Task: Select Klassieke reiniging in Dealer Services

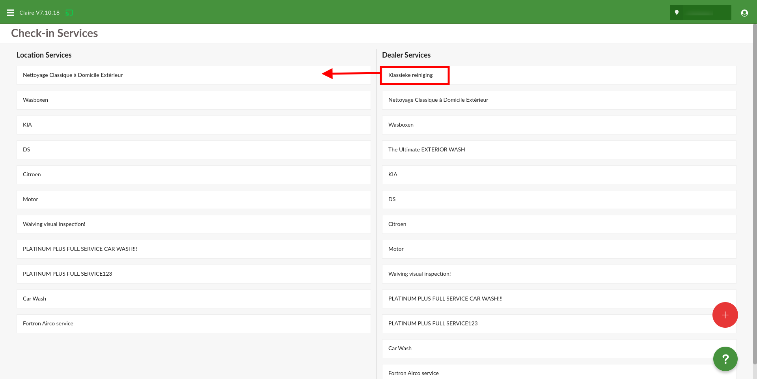Action: 559,75
